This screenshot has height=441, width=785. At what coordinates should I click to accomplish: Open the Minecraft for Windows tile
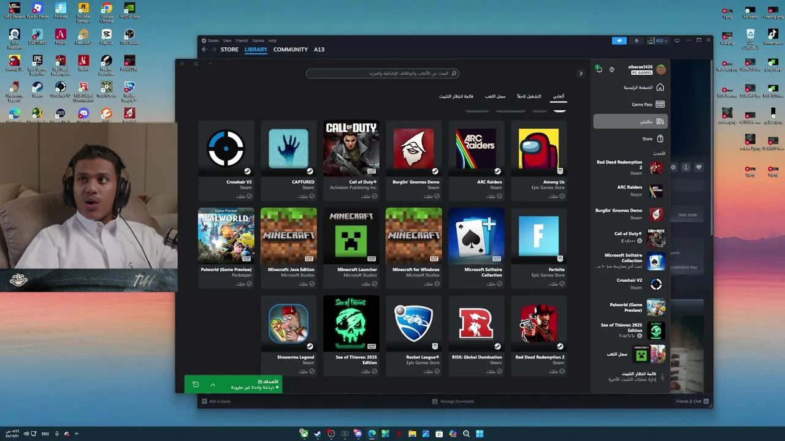pos(413,248)
